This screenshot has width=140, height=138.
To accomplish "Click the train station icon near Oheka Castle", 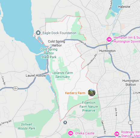I will pyautogui.click(x=65, y=122).
